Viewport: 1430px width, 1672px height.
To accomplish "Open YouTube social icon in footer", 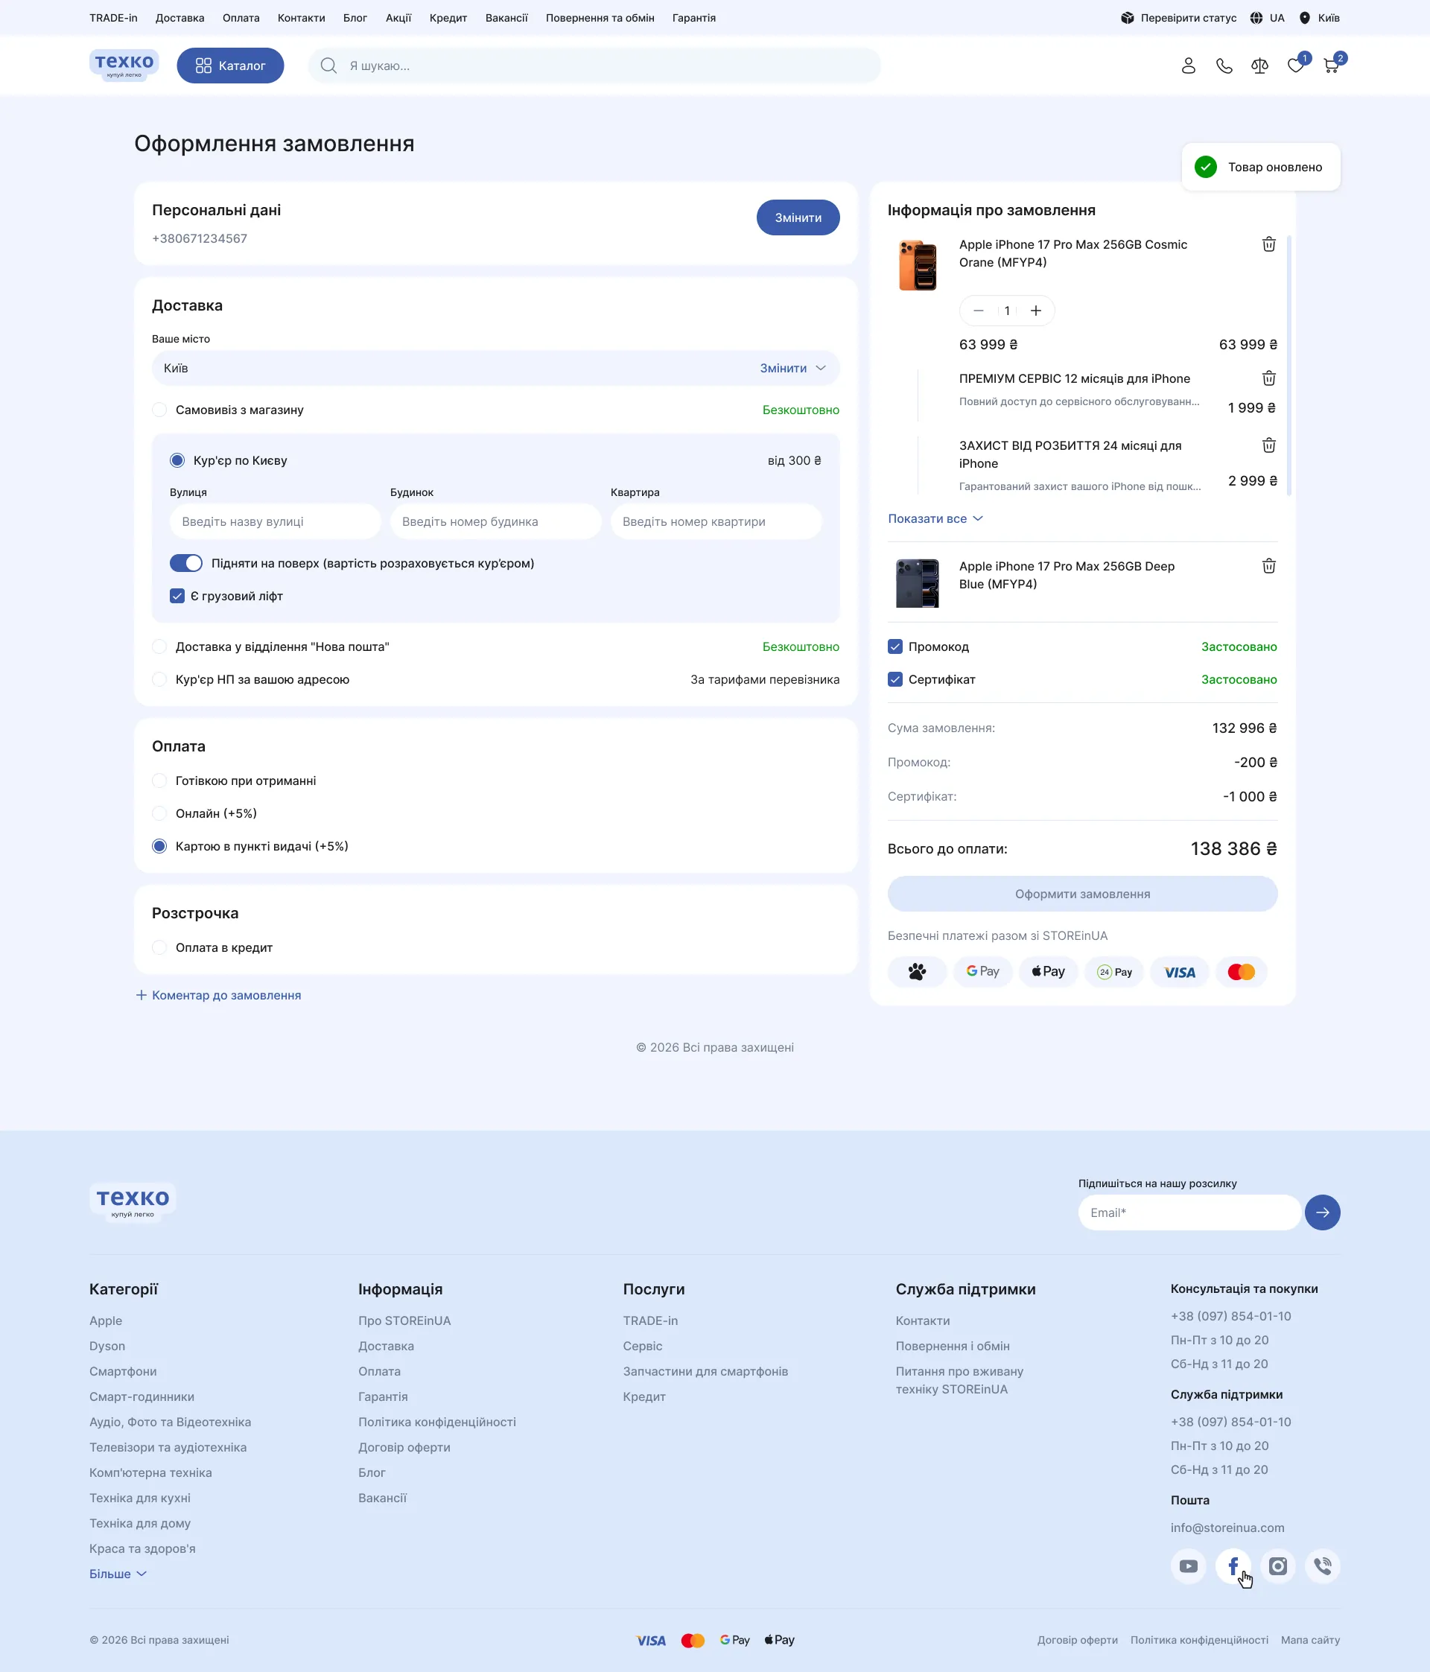I will 1188,1565.
